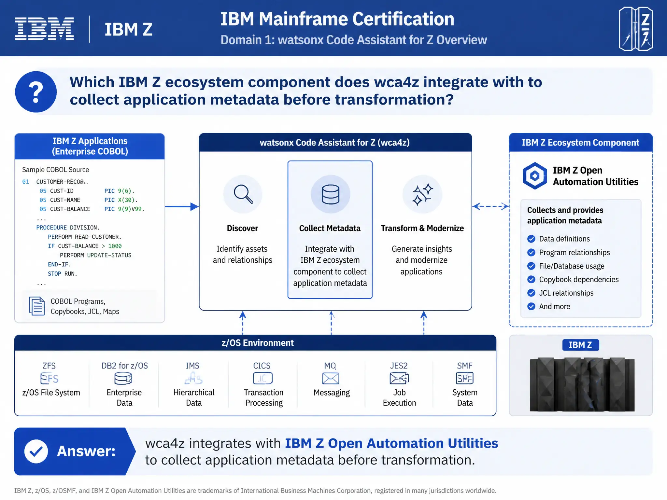Click 'Identify assets and relationships' text
Screen dimensions: 667x500
243,255
